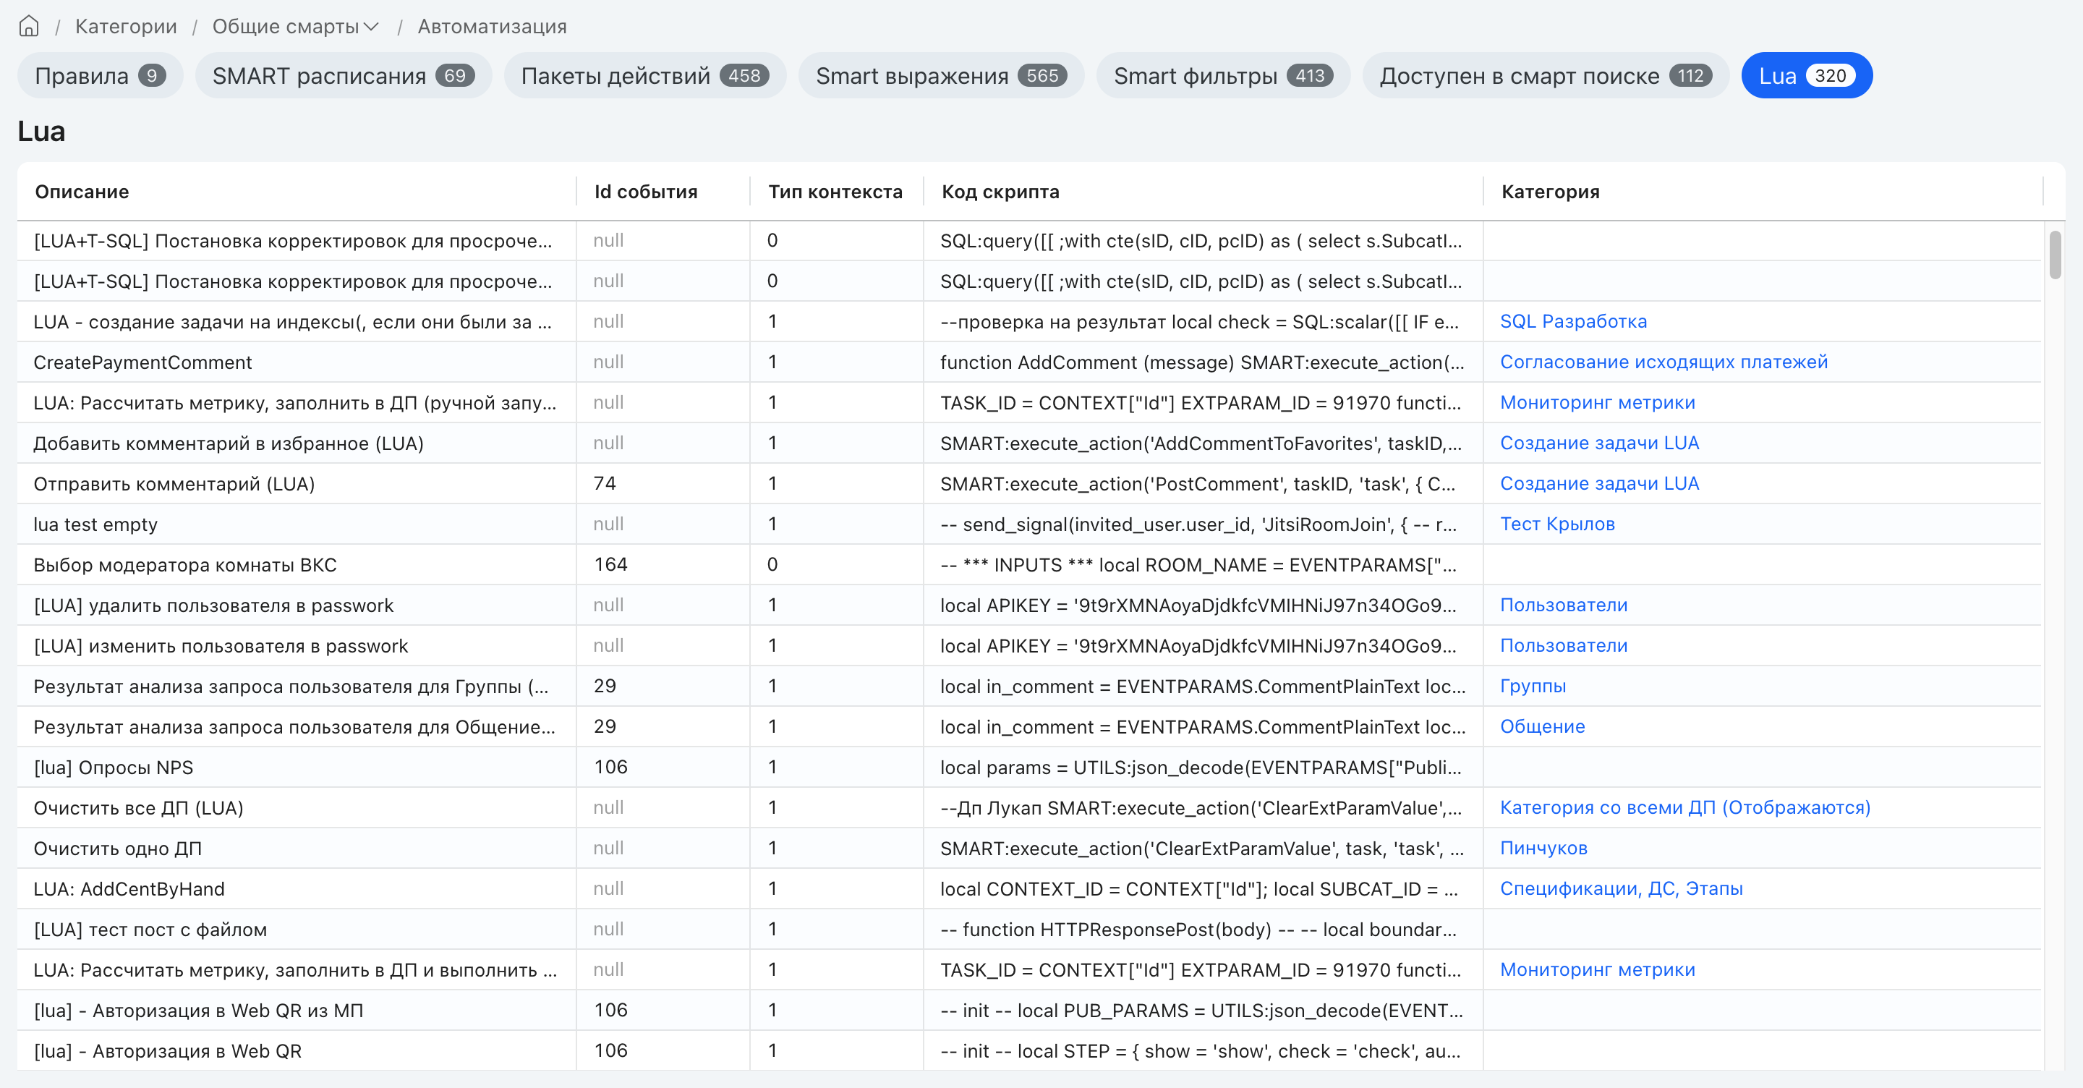Screen dimensions: 2083x1088
Task: Sort by the Описание column header
Action: click(82, 192)
